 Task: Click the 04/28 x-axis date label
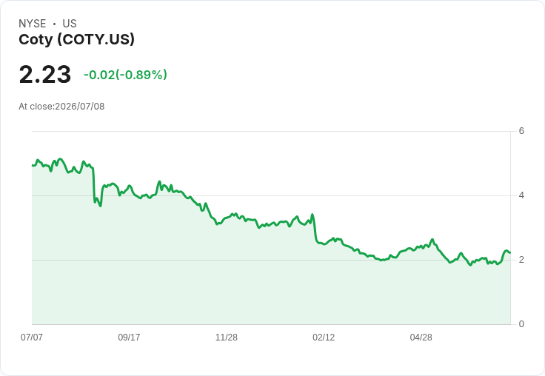point(421,337)
